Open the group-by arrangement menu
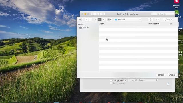This screenshot has height=103, width=183. pos(109,19)
